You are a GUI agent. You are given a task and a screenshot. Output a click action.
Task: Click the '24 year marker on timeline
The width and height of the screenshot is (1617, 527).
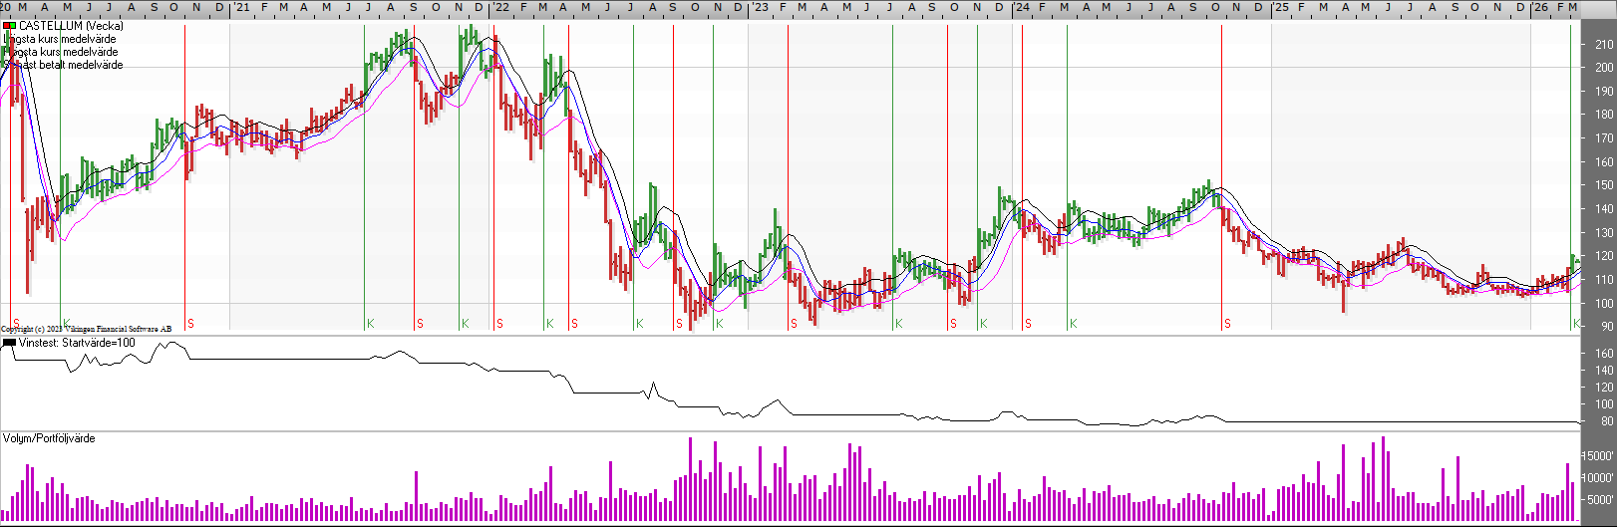tap(1022, 7)
